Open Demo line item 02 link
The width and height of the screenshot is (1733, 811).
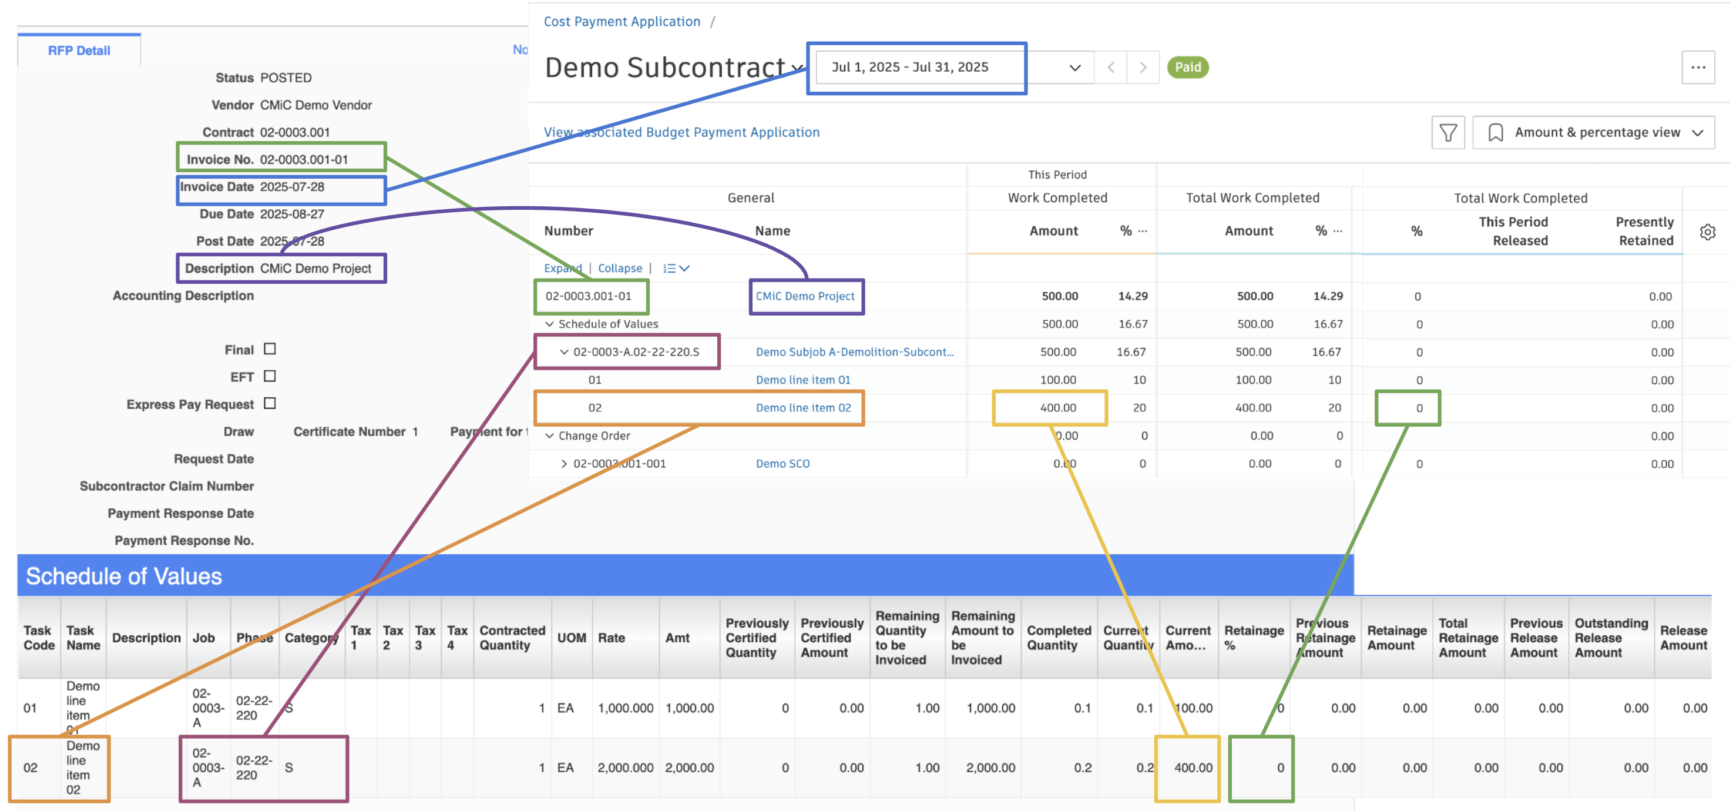click(803, 408)
